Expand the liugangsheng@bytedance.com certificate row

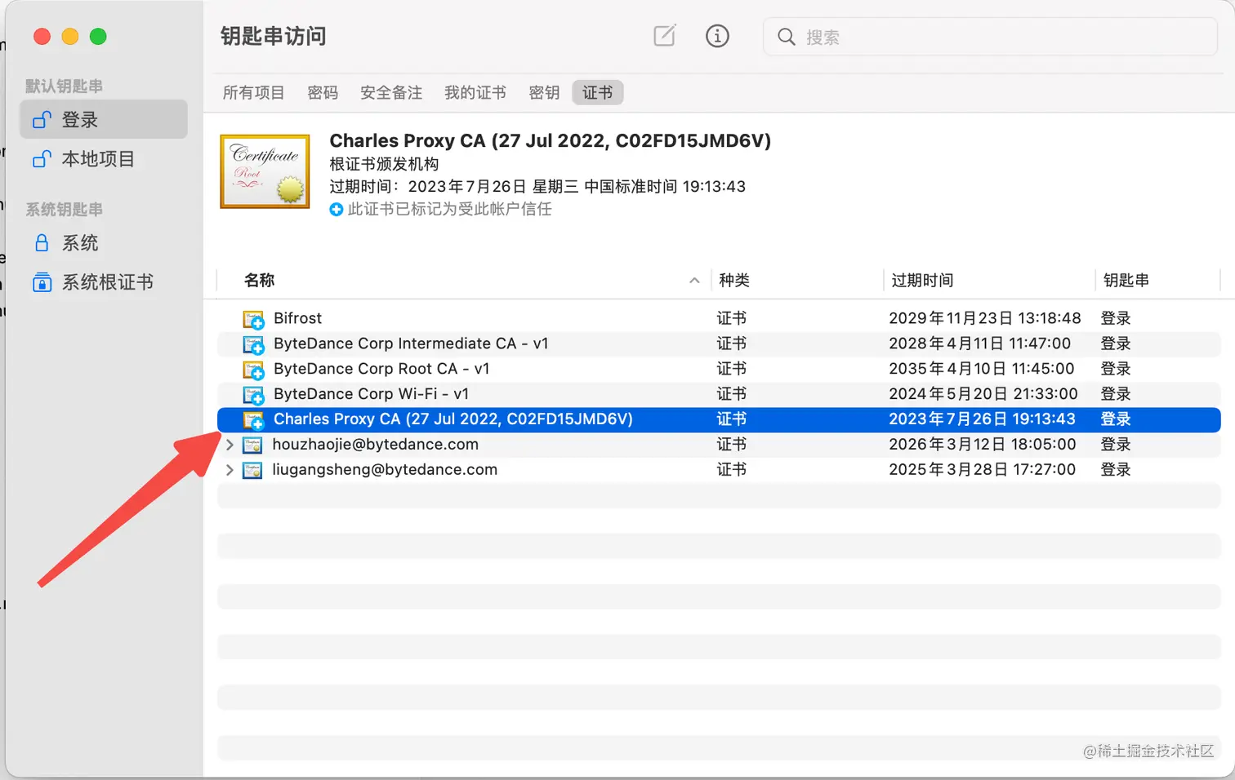[230, 470]
